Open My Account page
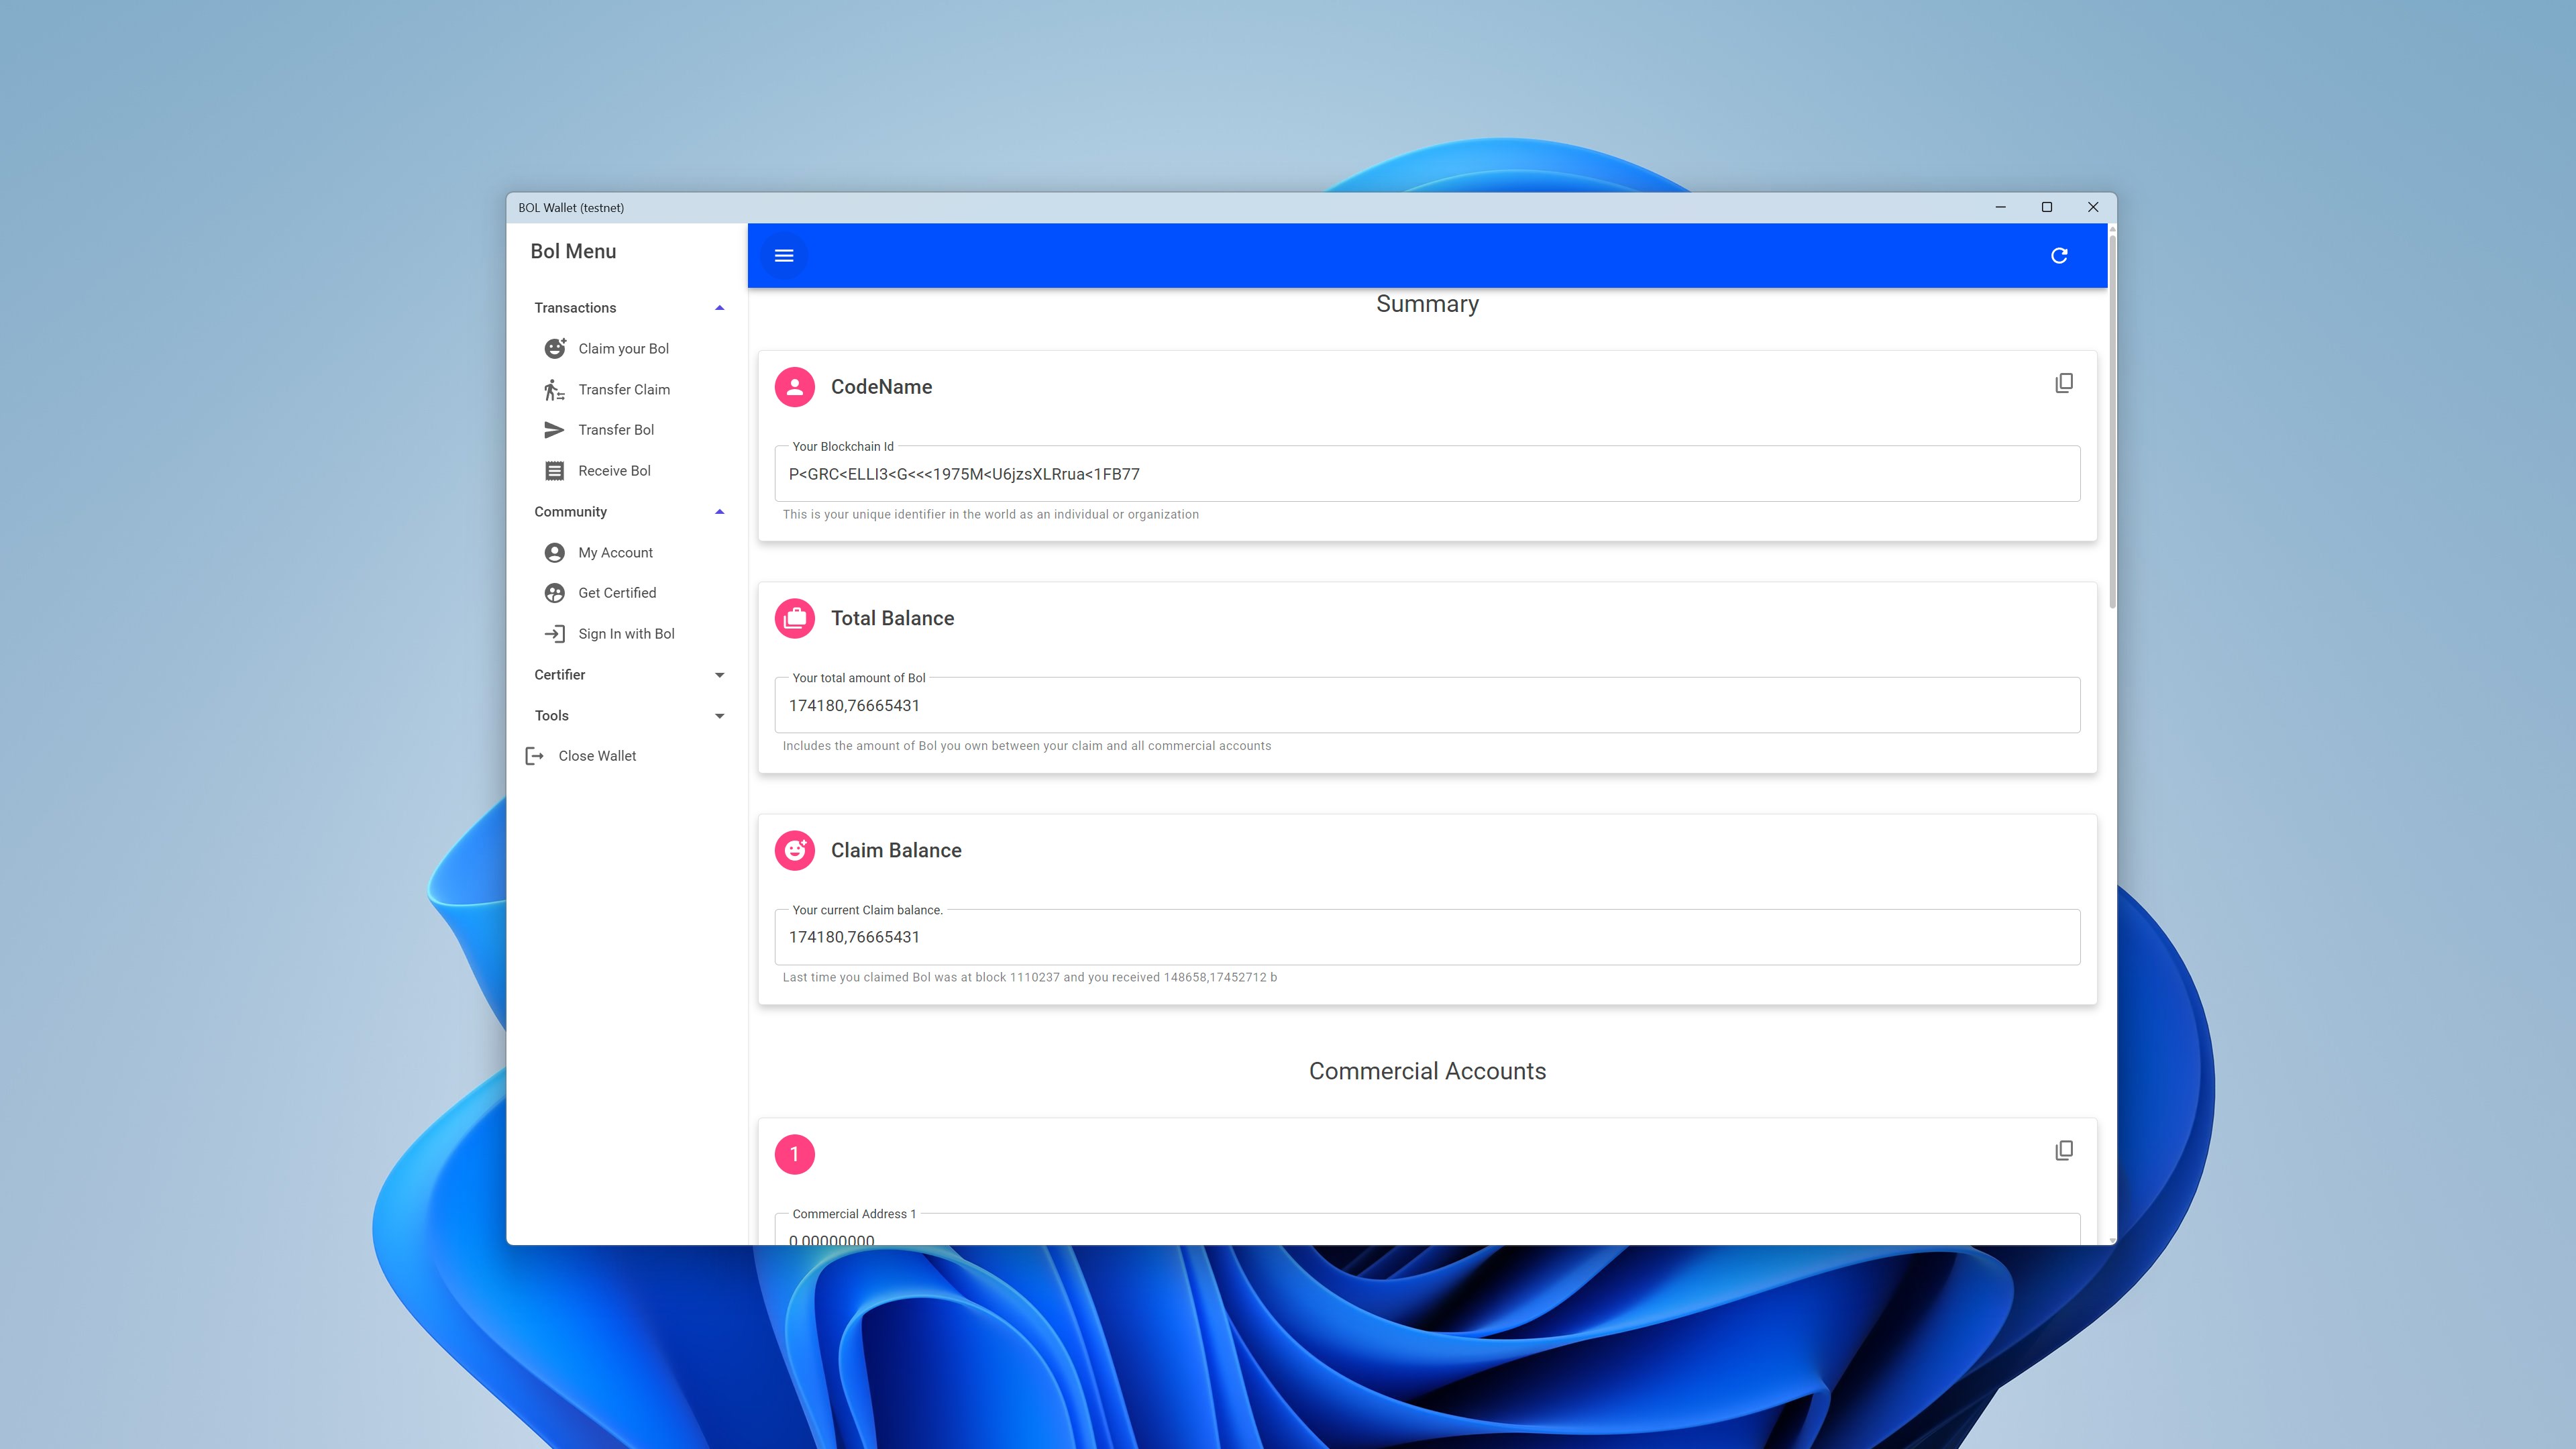The width and height of the screenshot is (2576, 1449). click(615, 553)
